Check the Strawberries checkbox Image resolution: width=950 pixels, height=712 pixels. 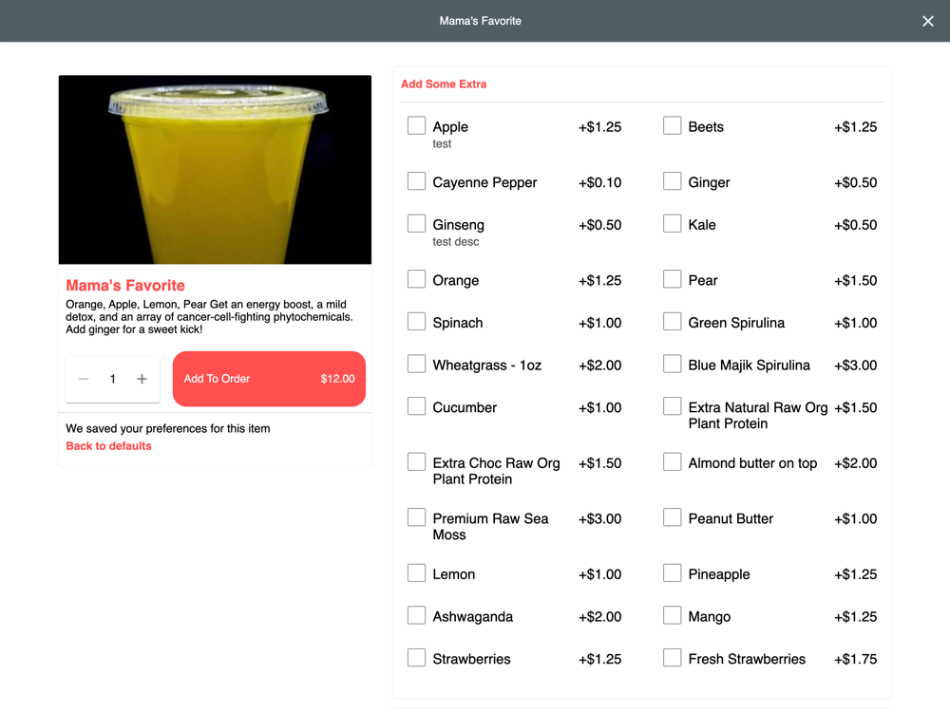tap(416, 658)
